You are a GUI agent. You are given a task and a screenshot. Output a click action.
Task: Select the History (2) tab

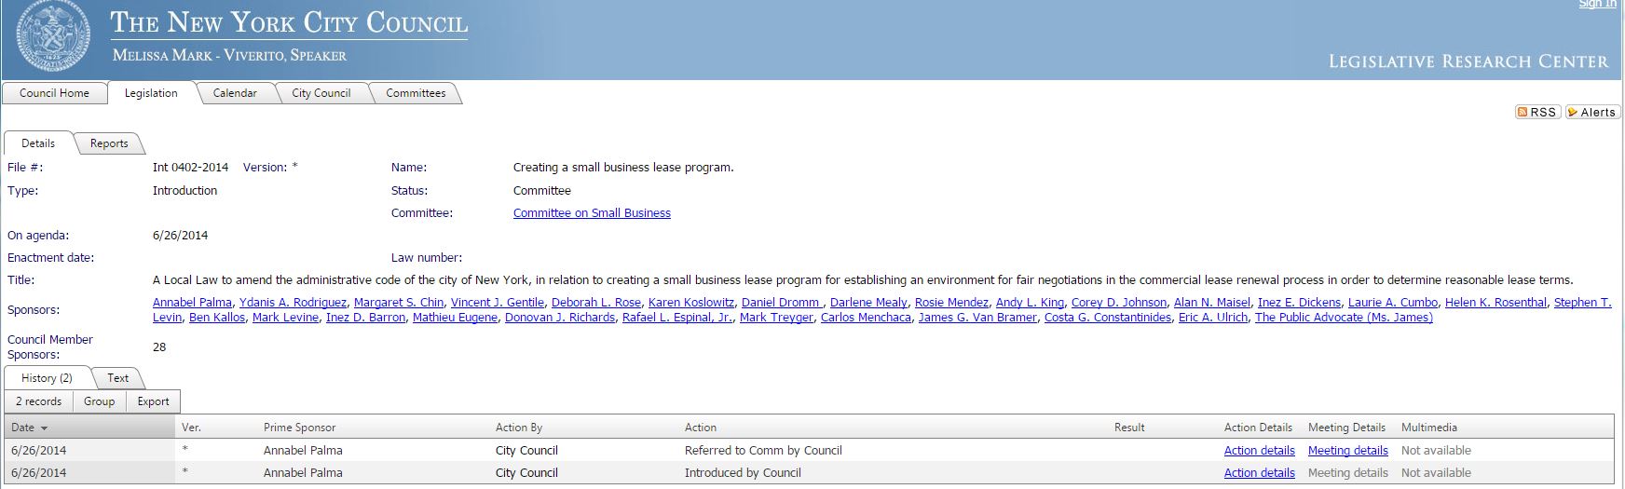(x=47, y=378)
